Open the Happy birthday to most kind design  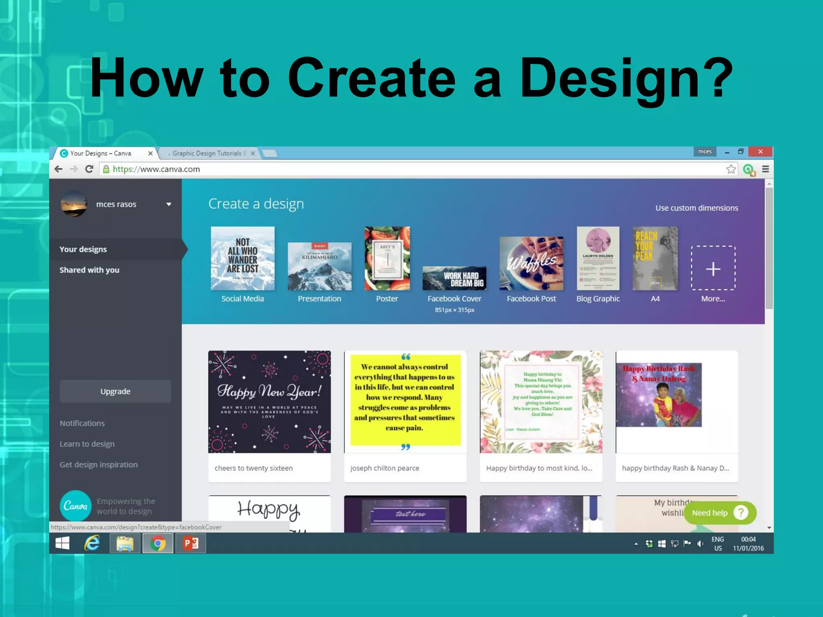[541, 402]
